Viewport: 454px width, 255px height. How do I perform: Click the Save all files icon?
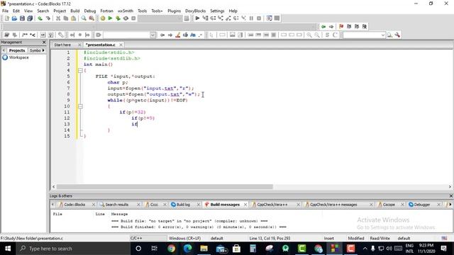(30, 18)
